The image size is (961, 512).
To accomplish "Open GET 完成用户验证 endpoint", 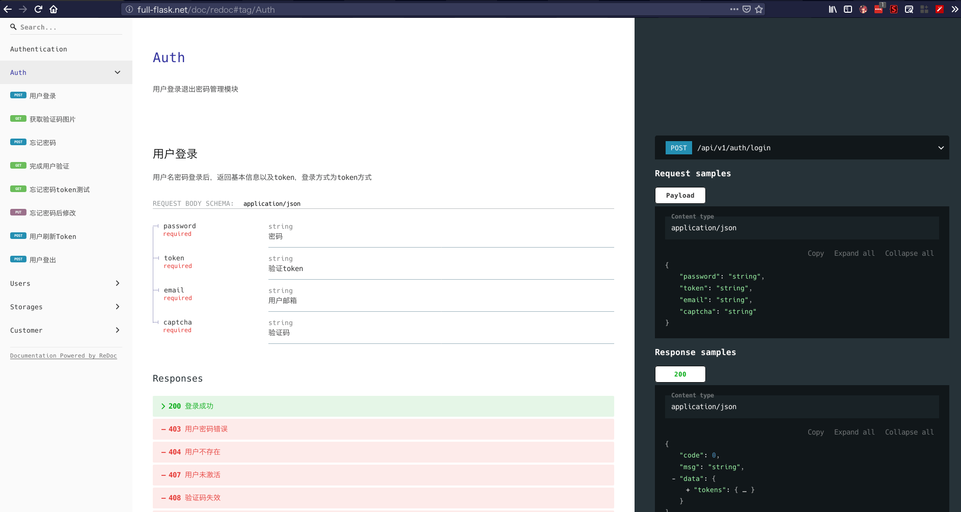I will [x=66, y=166].
